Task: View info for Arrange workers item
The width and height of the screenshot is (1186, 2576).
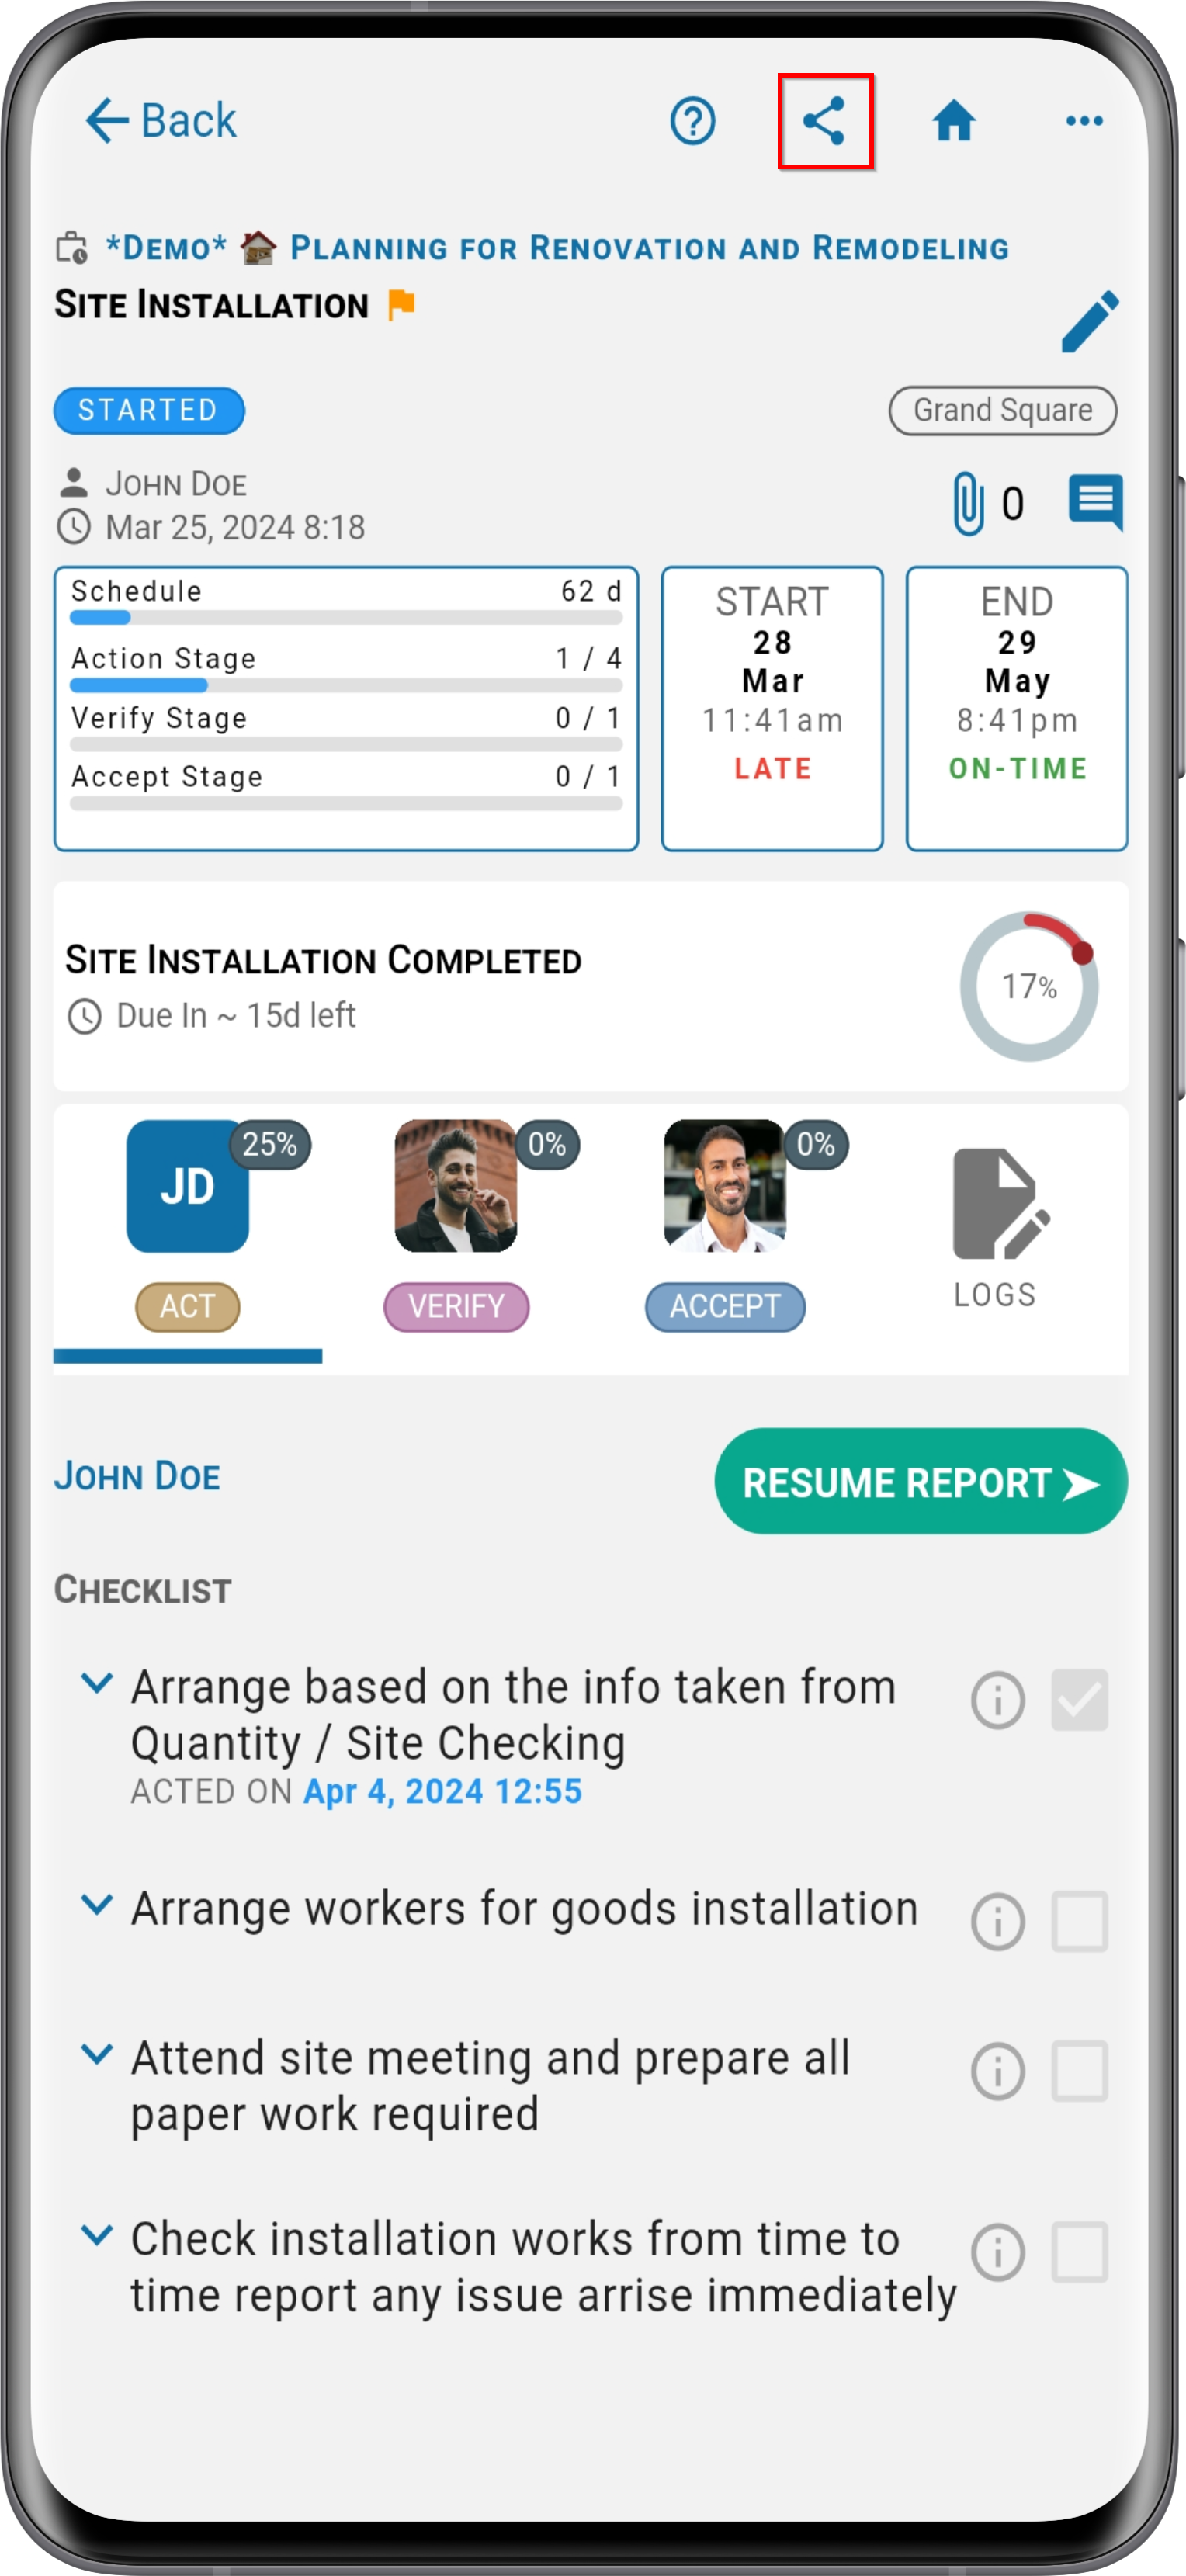Action: 997,1920
